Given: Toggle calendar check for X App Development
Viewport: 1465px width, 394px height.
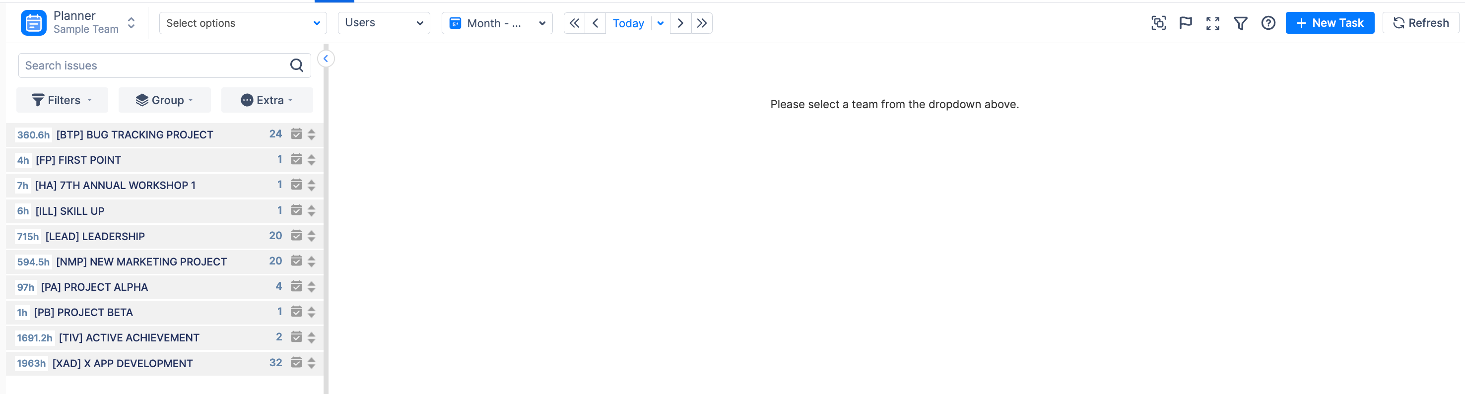Looking at the screenshot, I should coord(296,363).
